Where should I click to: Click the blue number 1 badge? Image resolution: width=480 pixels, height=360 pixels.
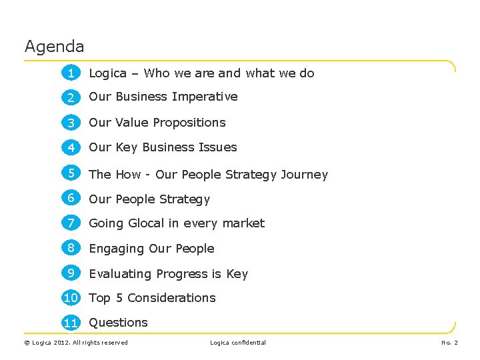tap(71, 73)
